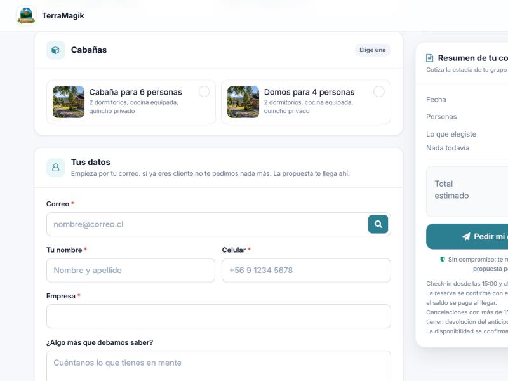Image resolution: width=508 pixels, height=381 pixels.
Task: Click the green shield Sin compromiso icon
Action: point(442,259)
